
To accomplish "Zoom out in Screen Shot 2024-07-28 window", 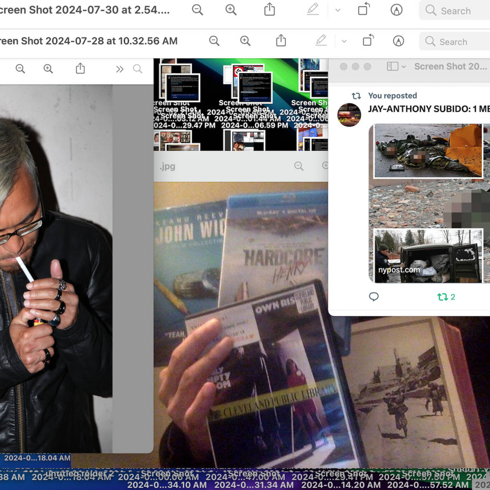I will coord(214,41).
